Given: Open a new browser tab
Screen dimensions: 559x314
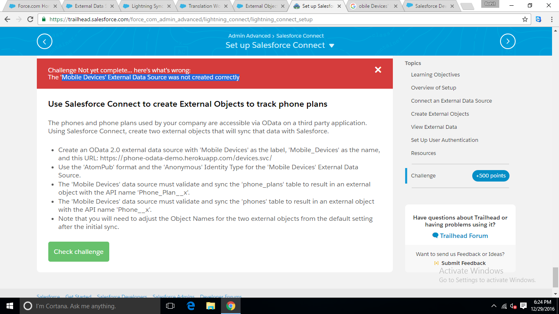Looking at the screenshot, I should click(x=467, y=6).
